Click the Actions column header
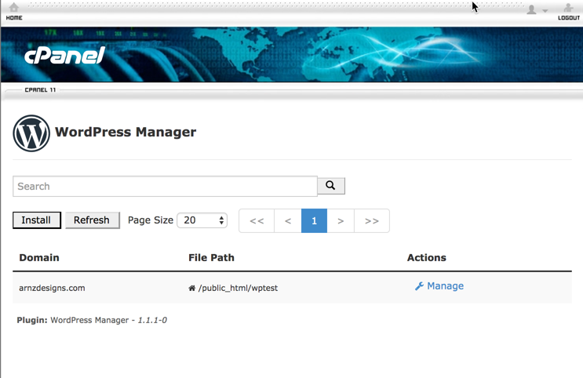 427,257
